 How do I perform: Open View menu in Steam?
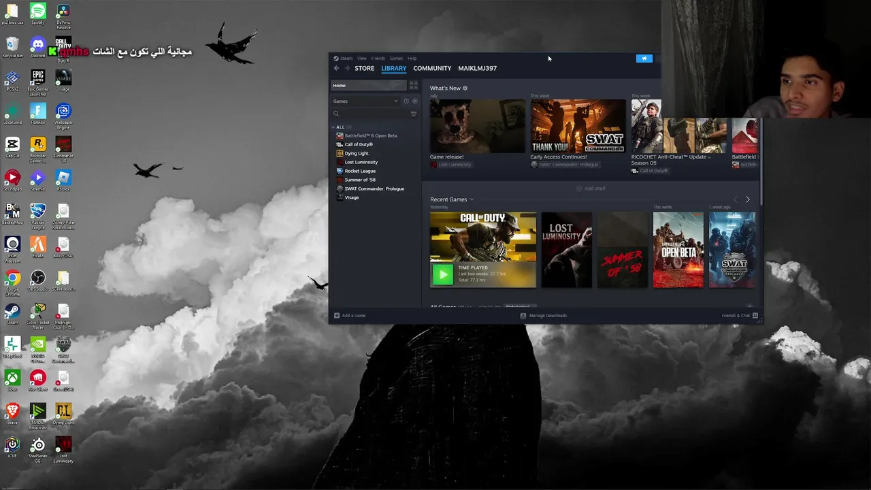coord(362,59)
